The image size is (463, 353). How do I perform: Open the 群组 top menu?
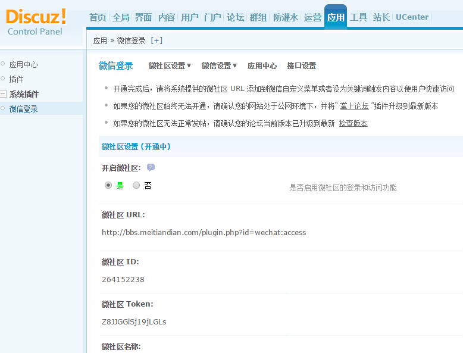[258, 17]
